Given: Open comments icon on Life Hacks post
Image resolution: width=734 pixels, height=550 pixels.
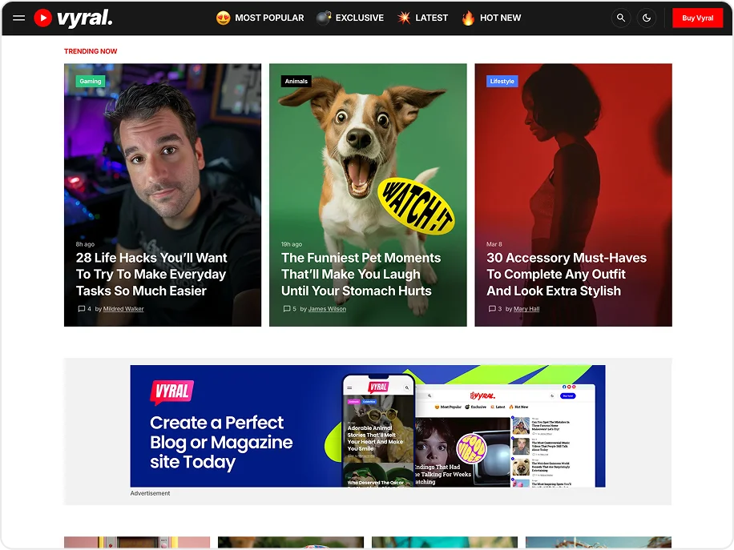Looking at the screenshot, I should tap(82, 309).
